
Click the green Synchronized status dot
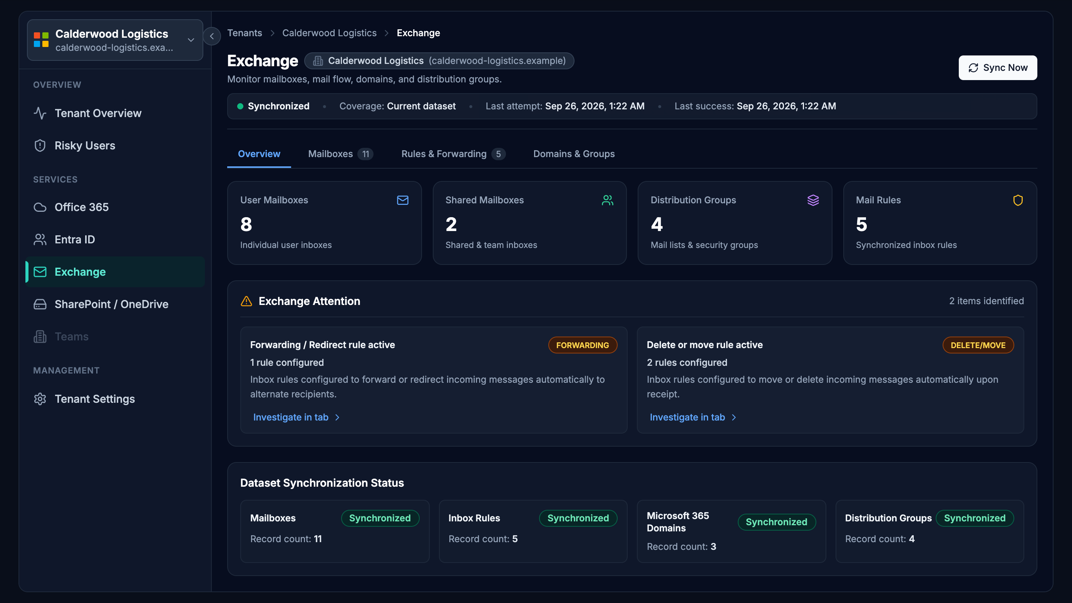pos(240,106)
